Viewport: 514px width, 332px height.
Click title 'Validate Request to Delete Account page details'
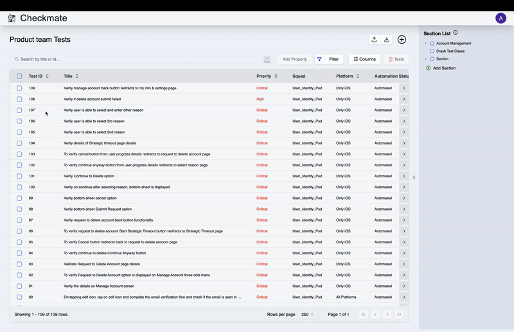point(102,264)
